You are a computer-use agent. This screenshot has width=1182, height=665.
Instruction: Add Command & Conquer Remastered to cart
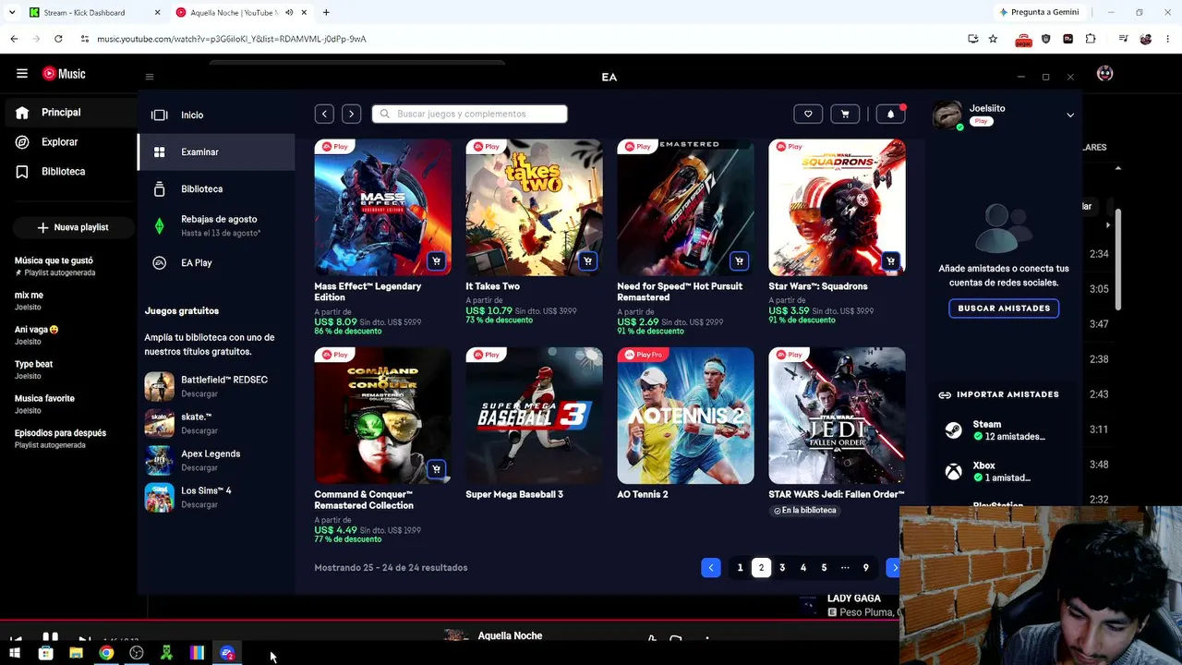[436, 469]
